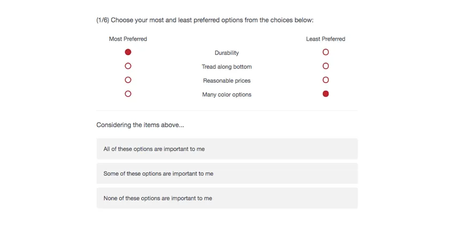Mark Durability as Least Preferred
Screen dimensions: 454x227
[326, 52]
